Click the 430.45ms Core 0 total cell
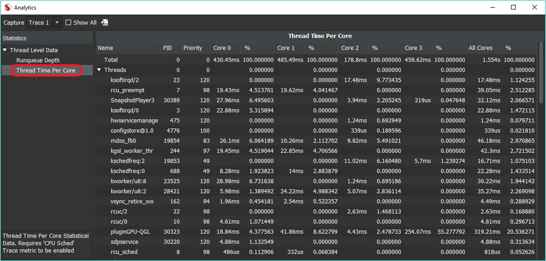The height and width of the screenshot is (261, 546). [x=226, y=60]
